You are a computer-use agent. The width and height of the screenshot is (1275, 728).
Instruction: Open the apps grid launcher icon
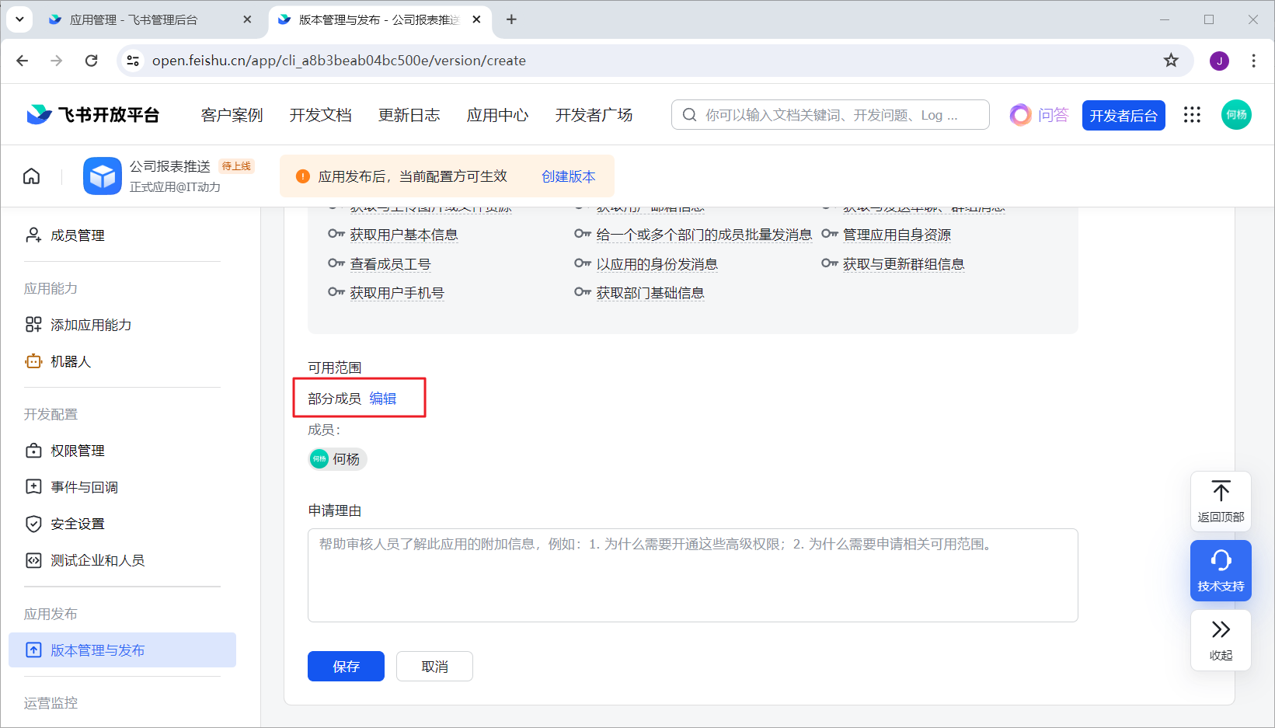pos(1192,115)
